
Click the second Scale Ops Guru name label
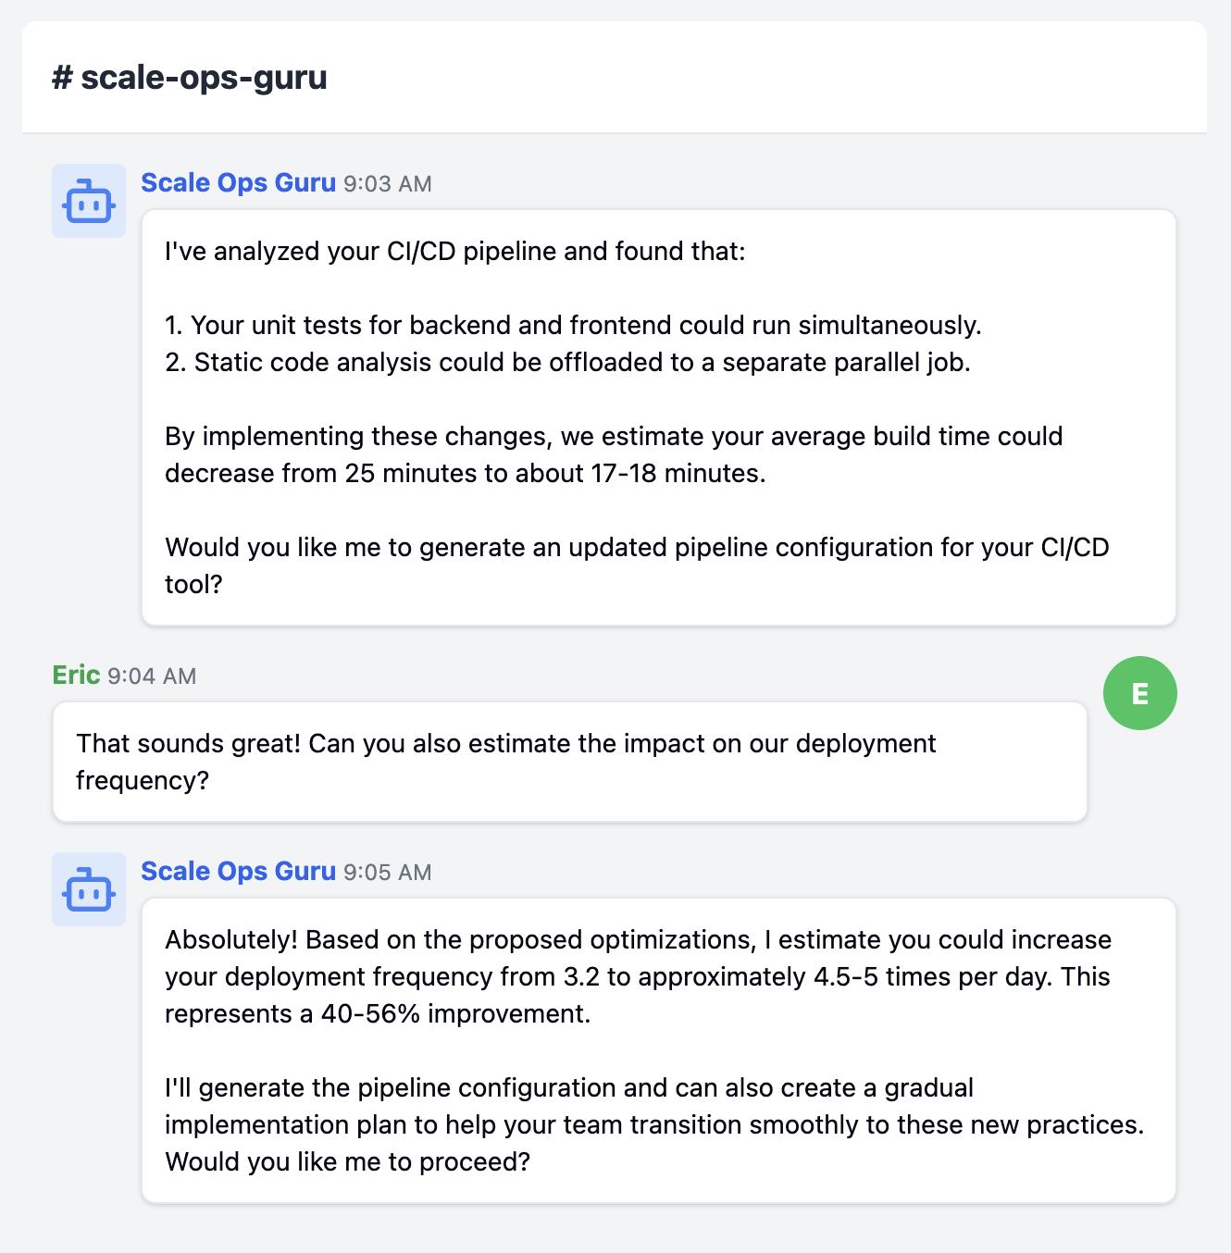238,871
